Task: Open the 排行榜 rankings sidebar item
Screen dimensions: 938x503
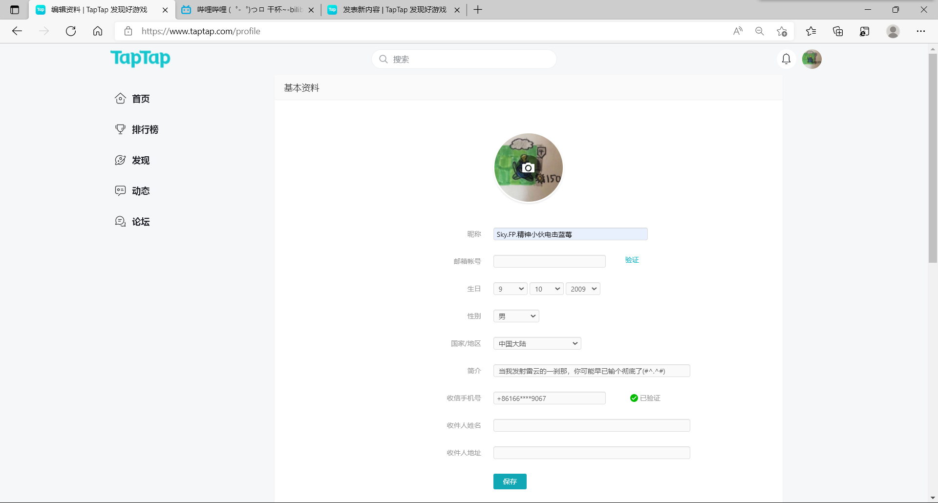Action: (x=137, y=129)
